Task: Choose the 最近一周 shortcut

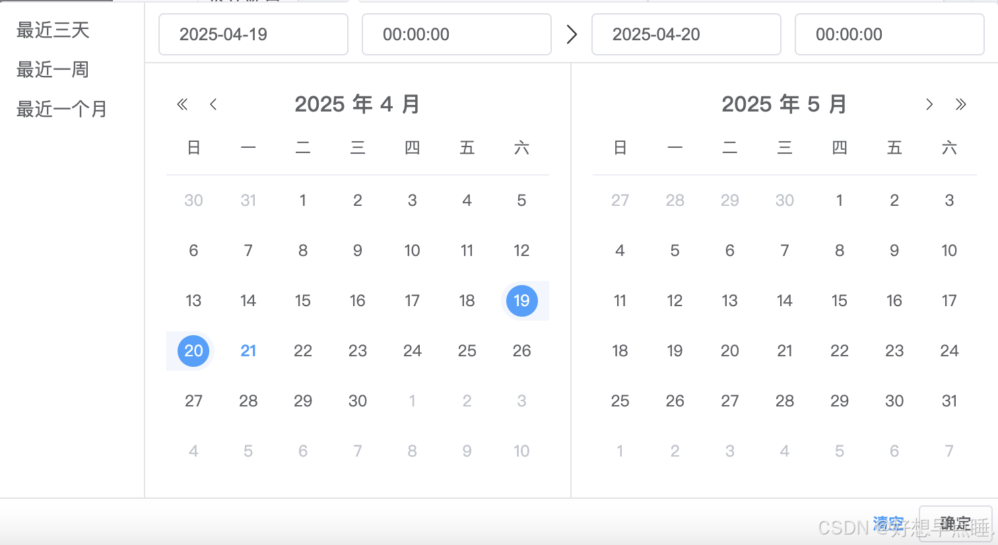Action: click(52, 69)
